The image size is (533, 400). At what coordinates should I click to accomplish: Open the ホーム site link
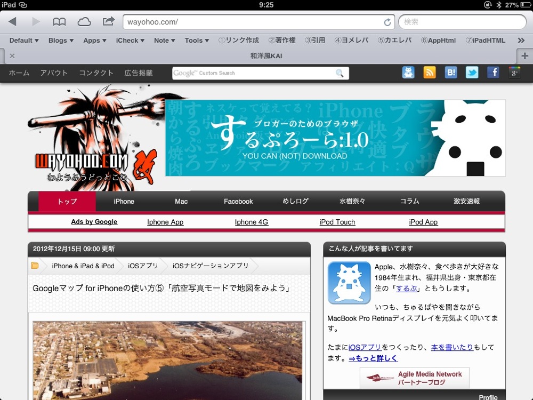19,73
